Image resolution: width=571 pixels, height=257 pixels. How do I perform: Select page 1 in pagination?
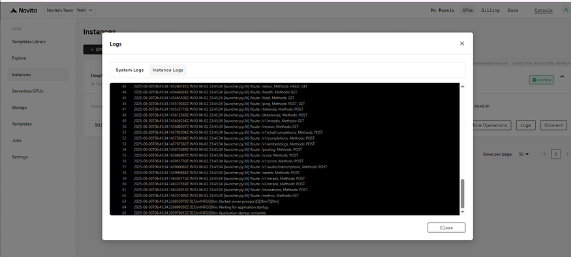pyautogui.click(x=556, y=155)
